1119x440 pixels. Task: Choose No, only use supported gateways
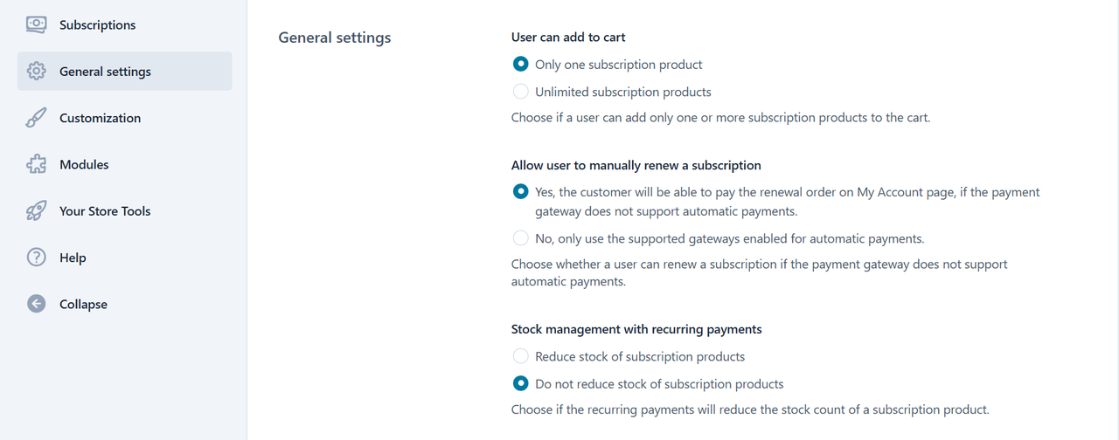coord(521,238)
